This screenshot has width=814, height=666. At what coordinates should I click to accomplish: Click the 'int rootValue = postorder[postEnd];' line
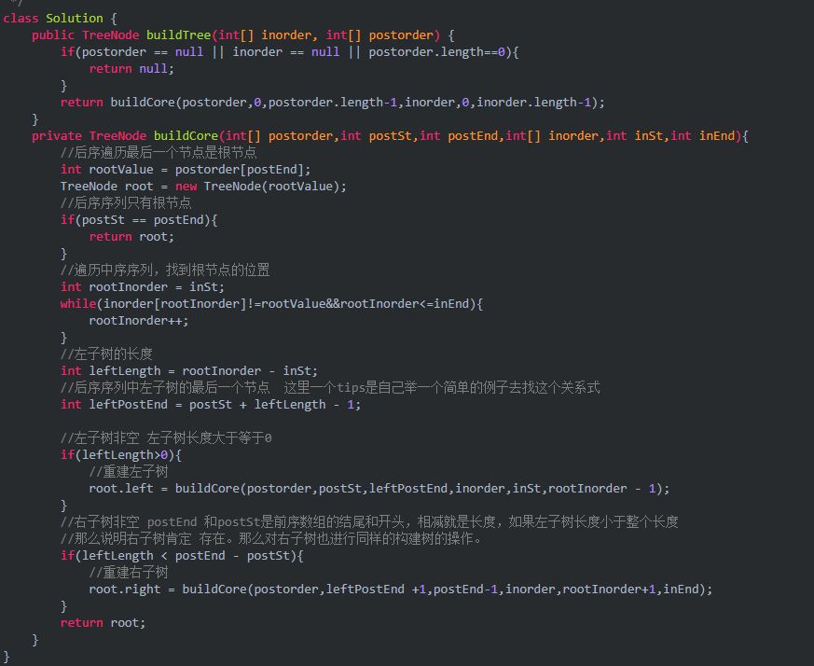tap(186, 170)
